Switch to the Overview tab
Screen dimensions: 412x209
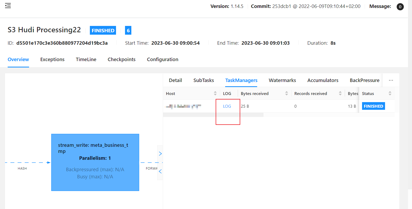[x=18, y=60]
